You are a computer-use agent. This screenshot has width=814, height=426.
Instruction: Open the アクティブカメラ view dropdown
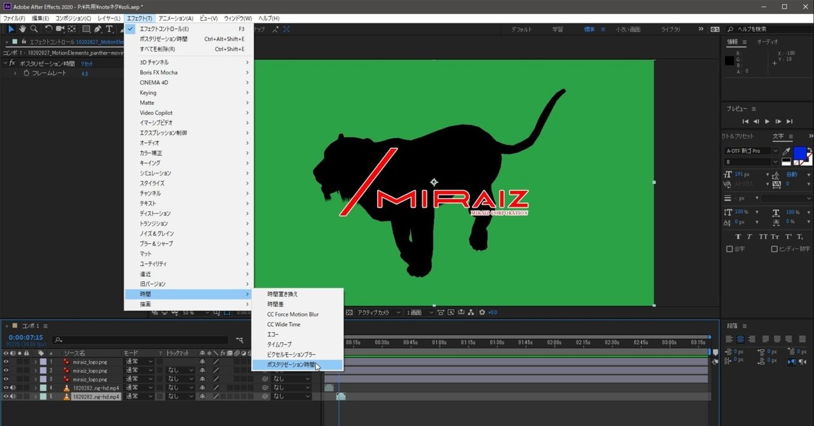click(x=378, y=312)
